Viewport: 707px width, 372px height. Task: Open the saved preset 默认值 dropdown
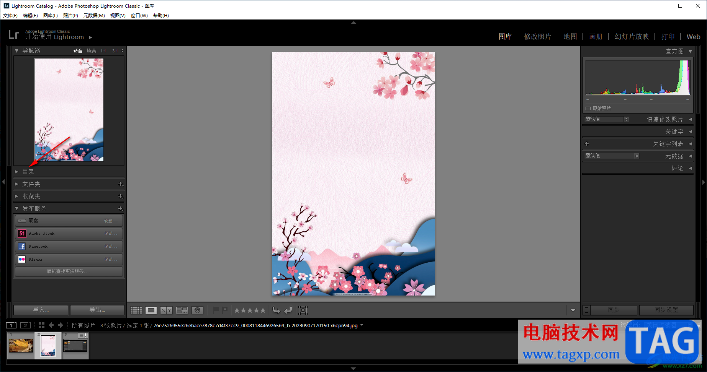click(x=607, y=119)
